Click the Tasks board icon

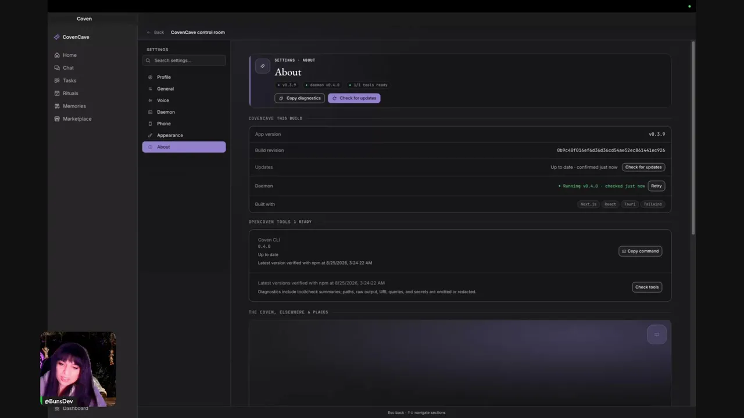point(57,81)
